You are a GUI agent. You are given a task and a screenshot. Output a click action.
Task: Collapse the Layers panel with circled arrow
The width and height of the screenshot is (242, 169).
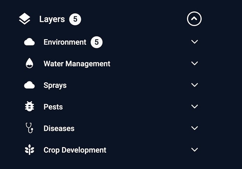194,19
